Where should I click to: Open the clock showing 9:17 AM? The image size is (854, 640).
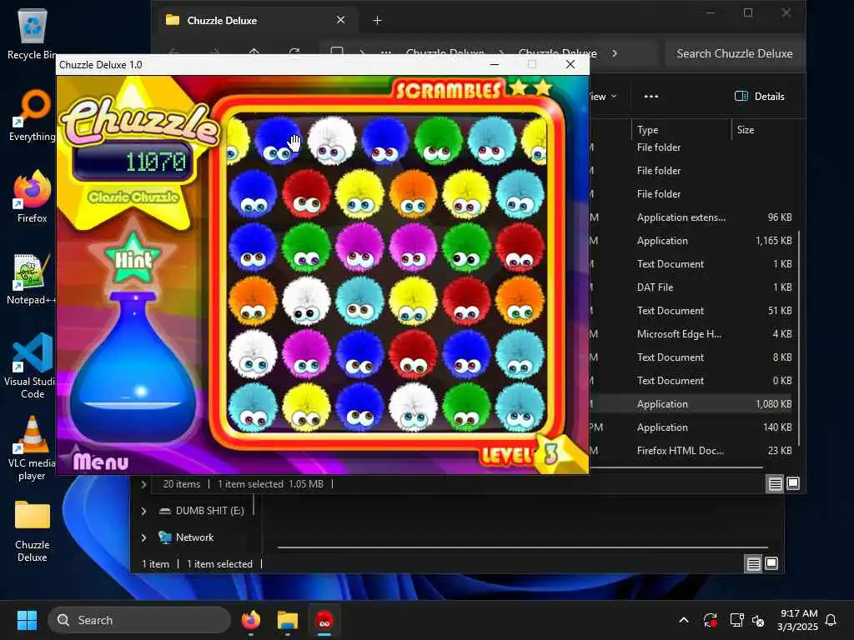click(798, 620)
